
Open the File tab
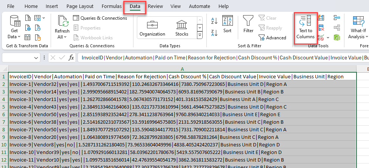pyautogui.click(x=11, y=6)
